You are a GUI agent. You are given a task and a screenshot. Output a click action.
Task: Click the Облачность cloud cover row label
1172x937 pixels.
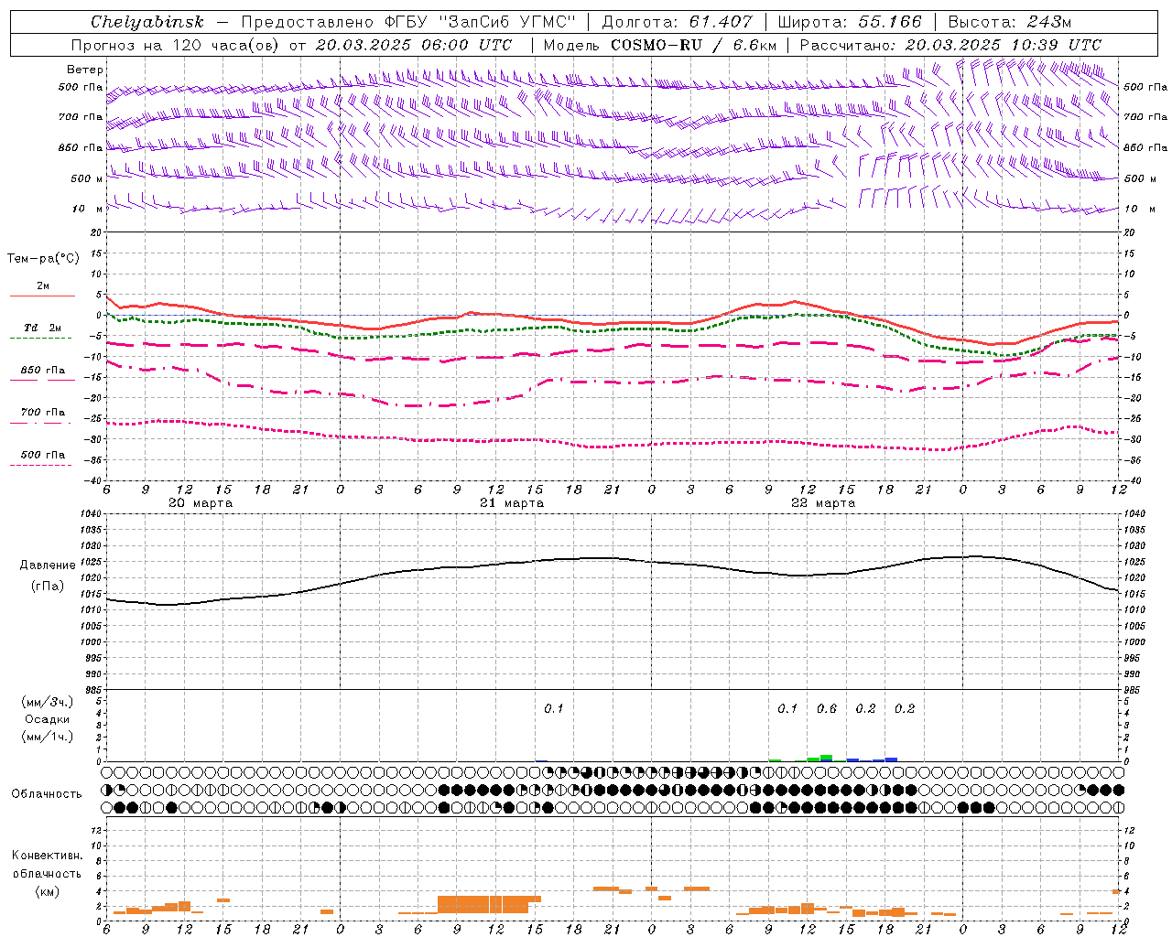point(47,794)
